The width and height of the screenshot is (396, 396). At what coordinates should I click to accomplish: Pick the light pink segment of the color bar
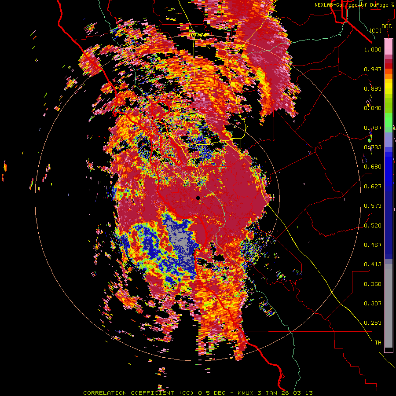[389, 47]
